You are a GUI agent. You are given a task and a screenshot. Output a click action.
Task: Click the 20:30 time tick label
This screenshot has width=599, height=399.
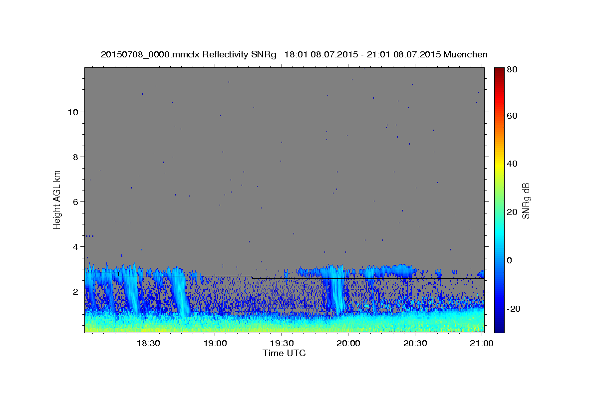click(415, 344)
